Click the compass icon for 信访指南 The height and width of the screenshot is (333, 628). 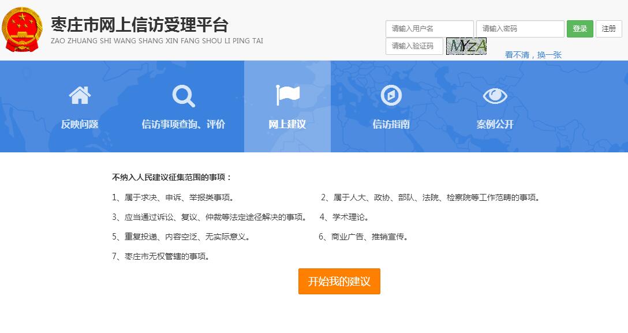391,95
